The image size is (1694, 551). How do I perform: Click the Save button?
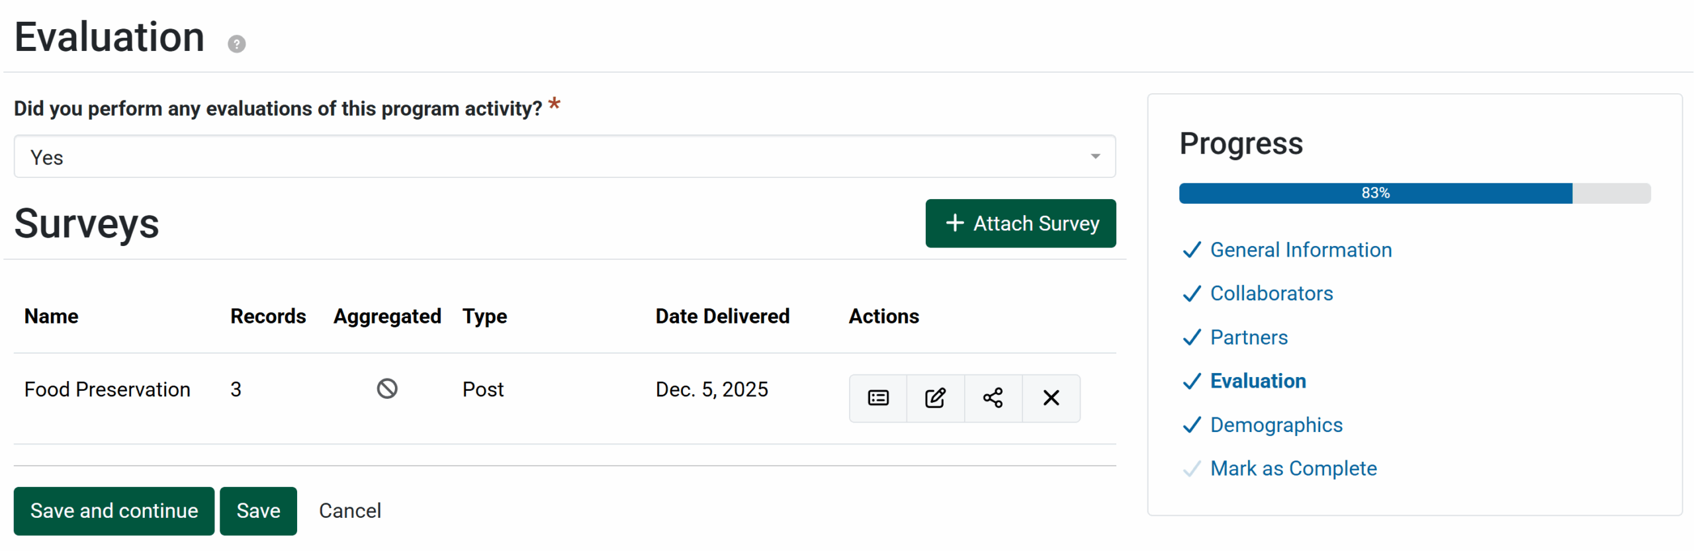coord(258,511)
